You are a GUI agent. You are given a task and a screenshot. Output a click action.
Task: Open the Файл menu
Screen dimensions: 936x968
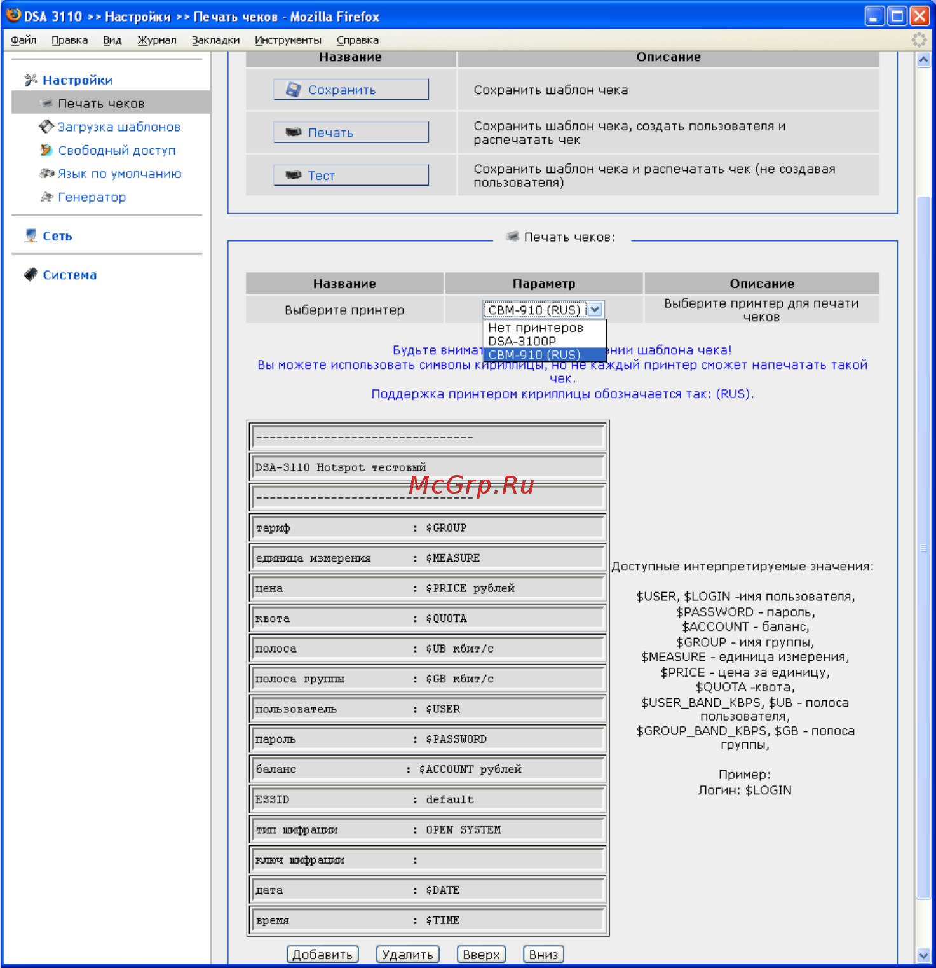[x=24, y=40]
